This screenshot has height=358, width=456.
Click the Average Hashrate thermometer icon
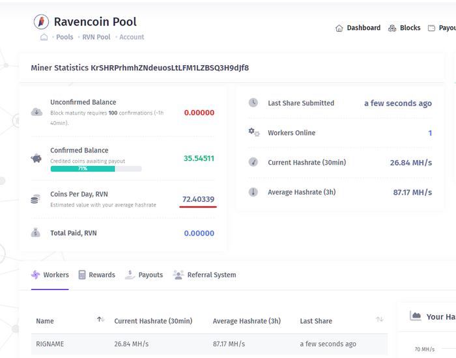[x=253, y=192]
